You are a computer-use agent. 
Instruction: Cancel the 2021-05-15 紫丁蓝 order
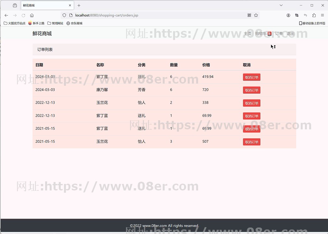tap(251, 129)
